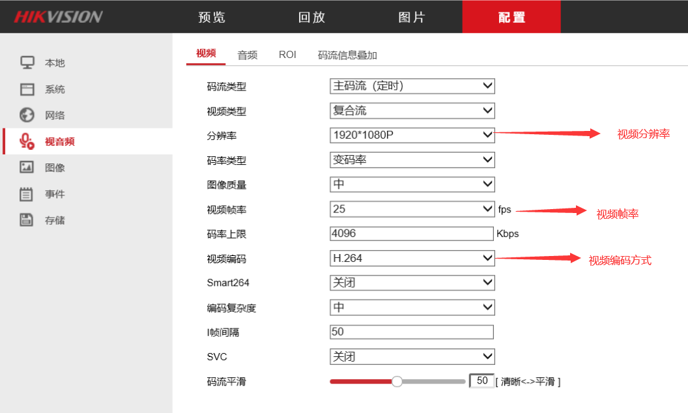Image resolution: width=688 pixels, height=413 pixels.
Task: Open the 图片 top navigation tab
Action: [412, 17]
